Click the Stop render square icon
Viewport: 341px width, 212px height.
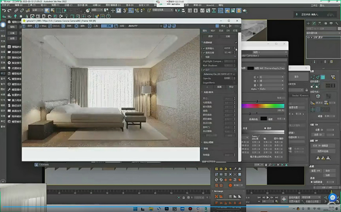pos(217,26)
